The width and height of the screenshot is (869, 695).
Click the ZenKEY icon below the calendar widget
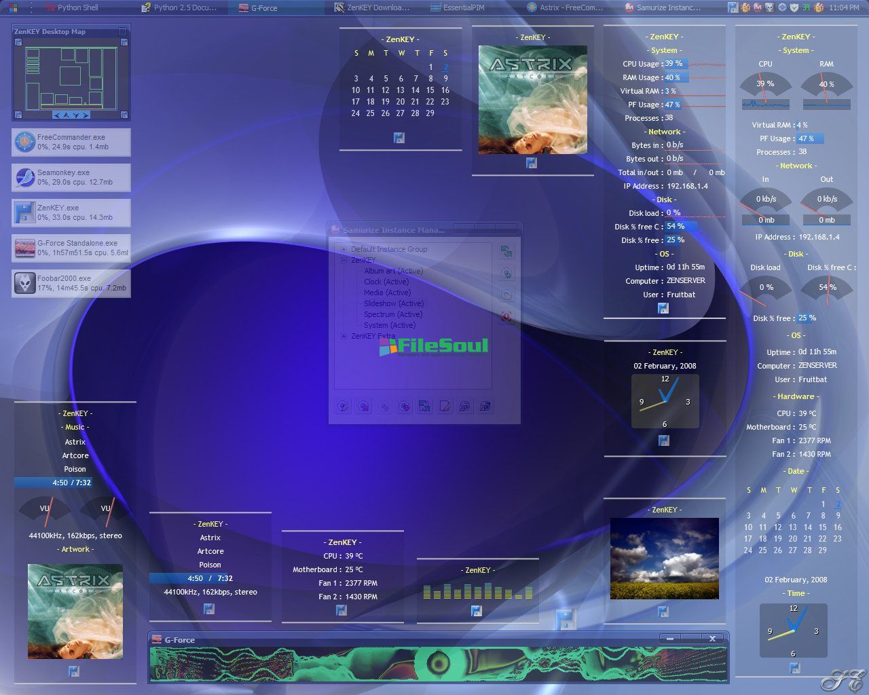coord(399,138)
